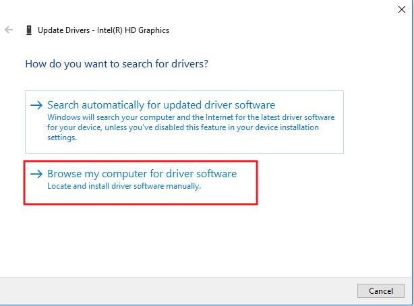Click the back arrow in the dialog header
Viewport: 414px width, 306px height.
[9, 30]
